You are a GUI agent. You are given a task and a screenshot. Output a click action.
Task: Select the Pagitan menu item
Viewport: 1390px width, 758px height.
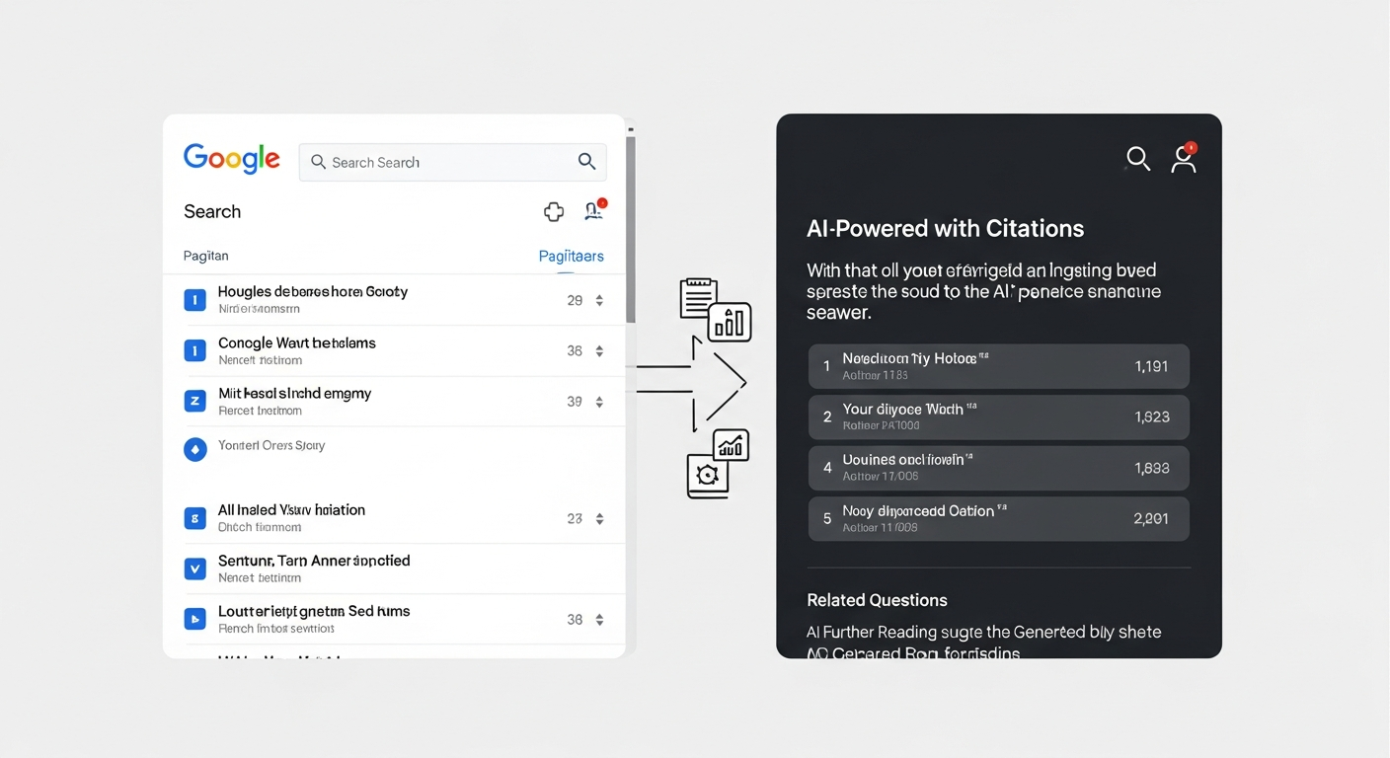point(204,256)
